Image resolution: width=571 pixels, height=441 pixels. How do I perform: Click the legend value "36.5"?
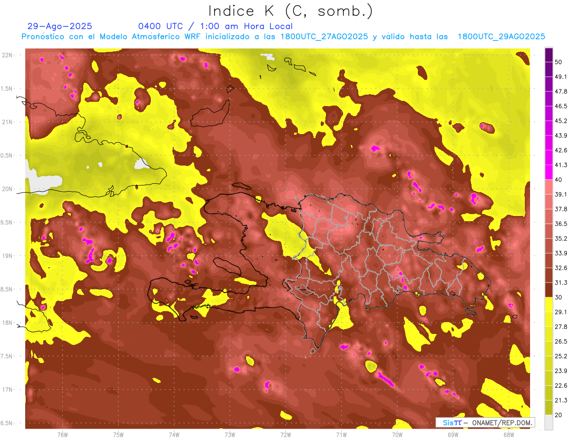pos(561,224)
